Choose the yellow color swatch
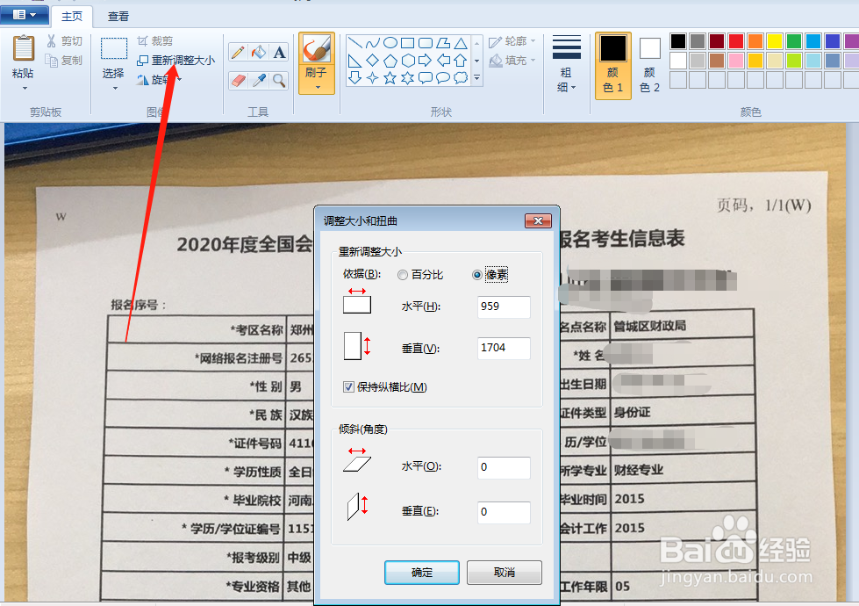859x606 pixels. 775,41
